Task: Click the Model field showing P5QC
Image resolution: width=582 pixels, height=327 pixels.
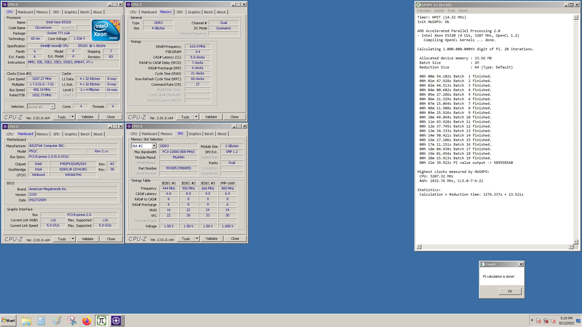Action: [56, 151]
